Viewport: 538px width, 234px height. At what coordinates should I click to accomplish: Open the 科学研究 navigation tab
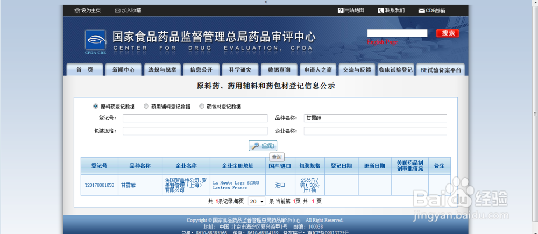tap(240, 69)
